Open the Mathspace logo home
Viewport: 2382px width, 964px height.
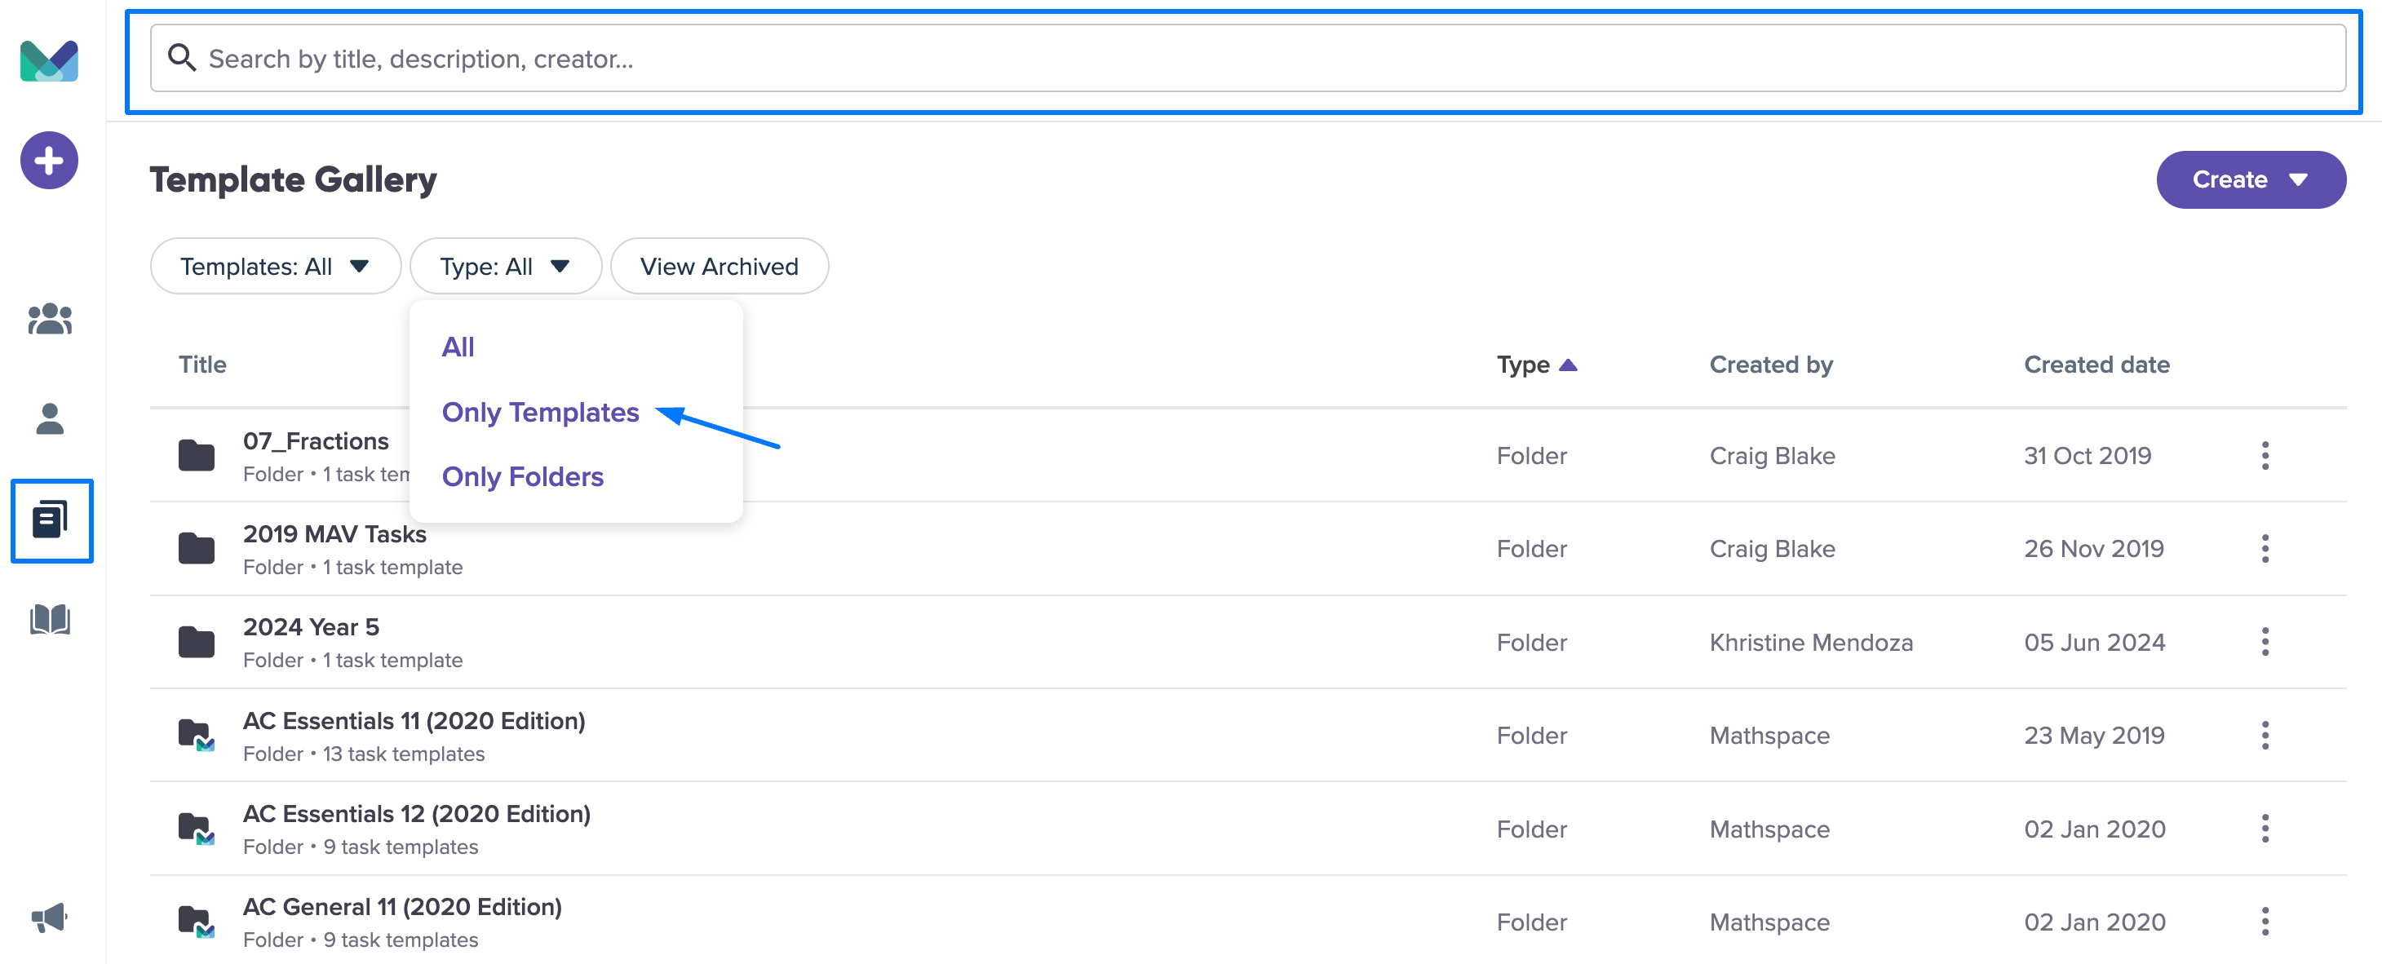click(49, 60)
